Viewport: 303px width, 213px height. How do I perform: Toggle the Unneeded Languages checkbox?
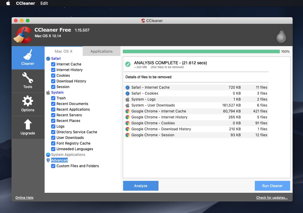pos(53,149)
